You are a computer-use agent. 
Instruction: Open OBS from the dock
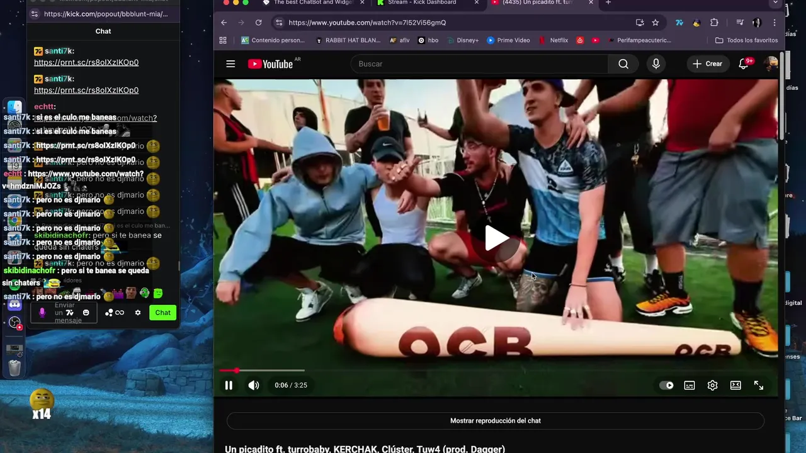pyautogui.click(x=14, y=323)
